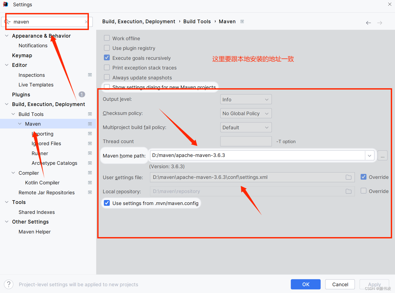Screen dimensions: 395x293
Task: Click OK button
Action: coord(306,284)
